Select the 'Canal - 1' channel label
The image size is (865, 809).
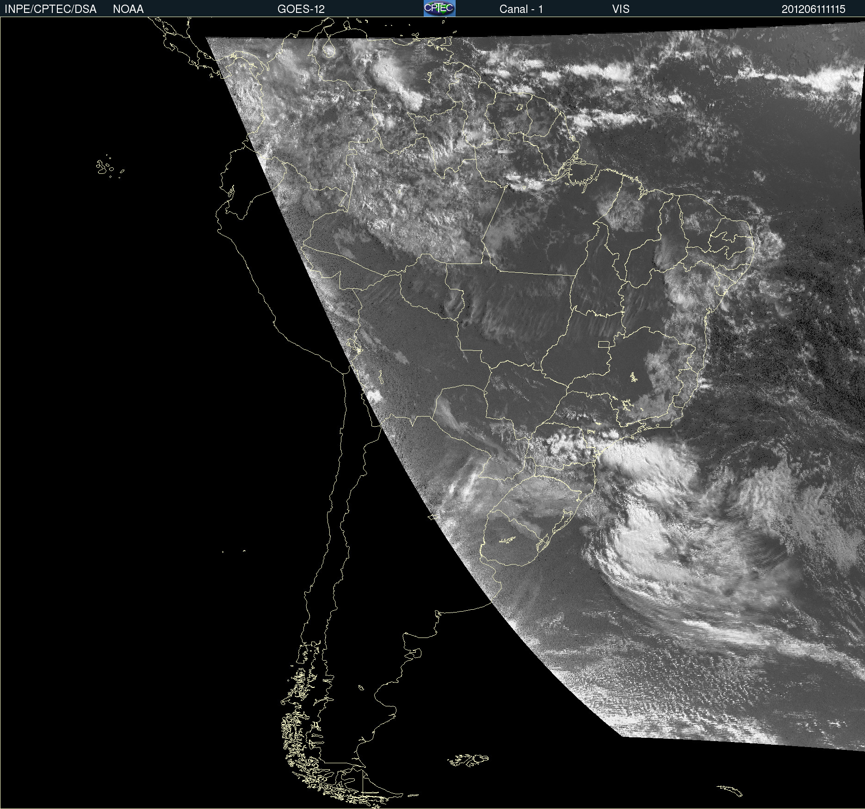tap(521, 9)
